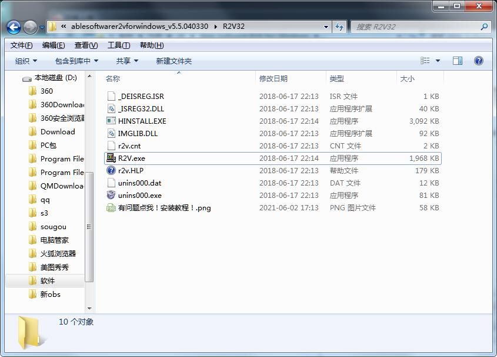Viewport: 497px width, 357px height.
Task: Open the 编辑(E) menu
Action: coord(54,45)
